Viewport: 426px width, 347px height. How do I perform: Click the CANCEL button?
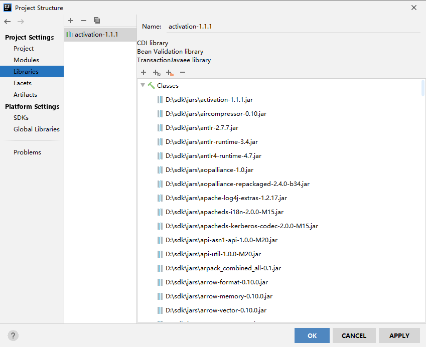pos(354,335)
